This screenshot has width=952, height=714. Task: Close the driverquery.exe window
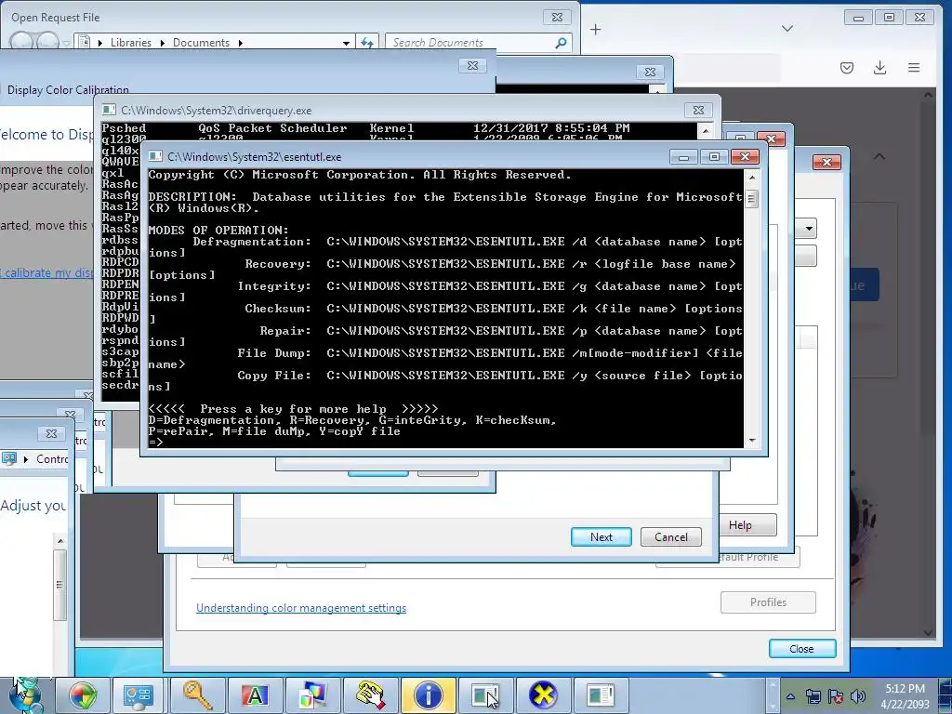tap(698, 110)
